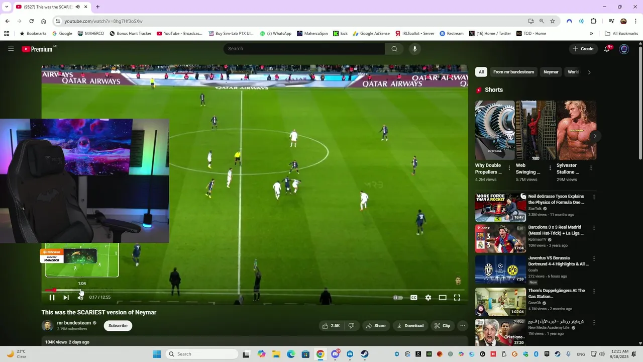
Task: Open the YouTube guide hamburger menu
Action: (11, 49)
